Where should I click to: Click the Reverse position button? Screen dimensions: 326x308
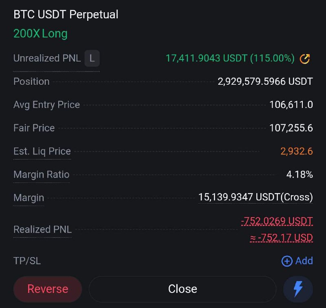(48, 289)
